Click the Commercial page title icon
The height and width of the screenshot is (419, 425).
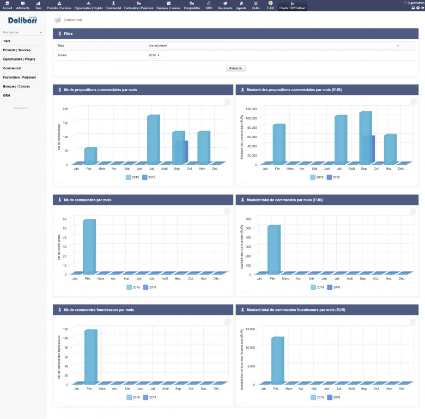pyautogui.click(x=58, y=20)
